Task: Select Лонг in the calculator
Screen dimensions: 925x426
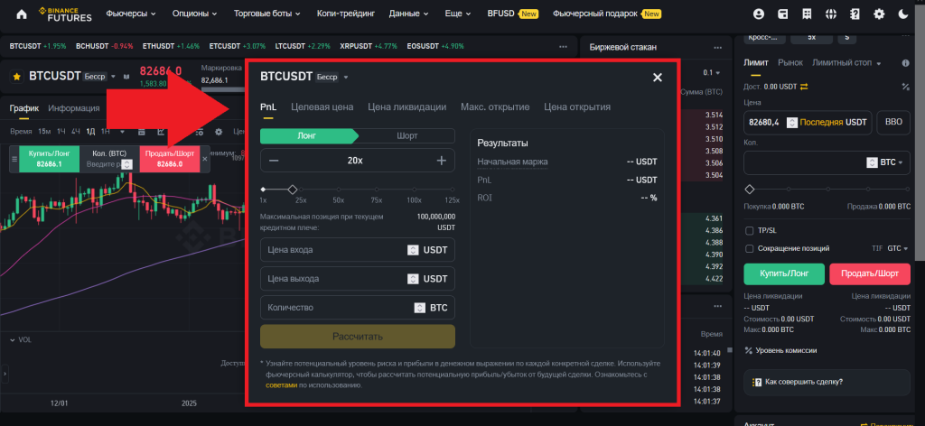Action: [x=309, y=136]
